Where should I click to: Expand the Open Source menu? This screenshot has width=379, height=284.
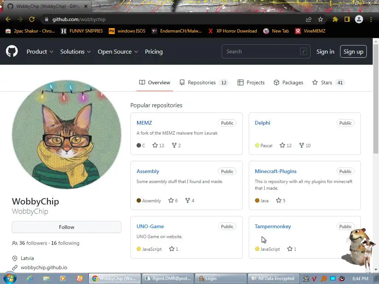118,51
